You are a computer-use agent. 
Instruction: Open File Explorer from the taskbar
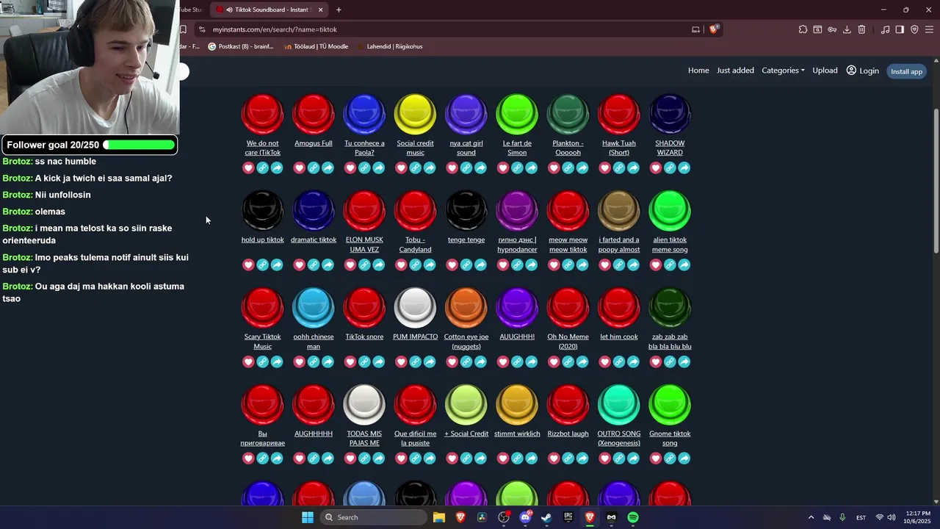click(438, 517)
